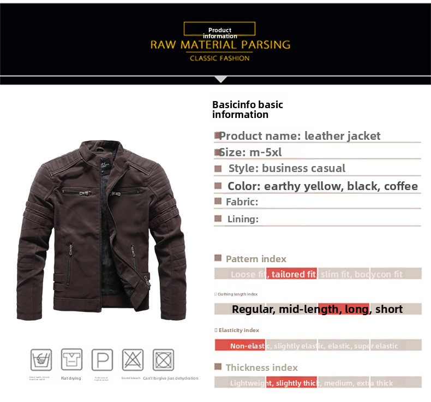
Task: Click bullet square beside Thickness index
Action: pos(218,366)
